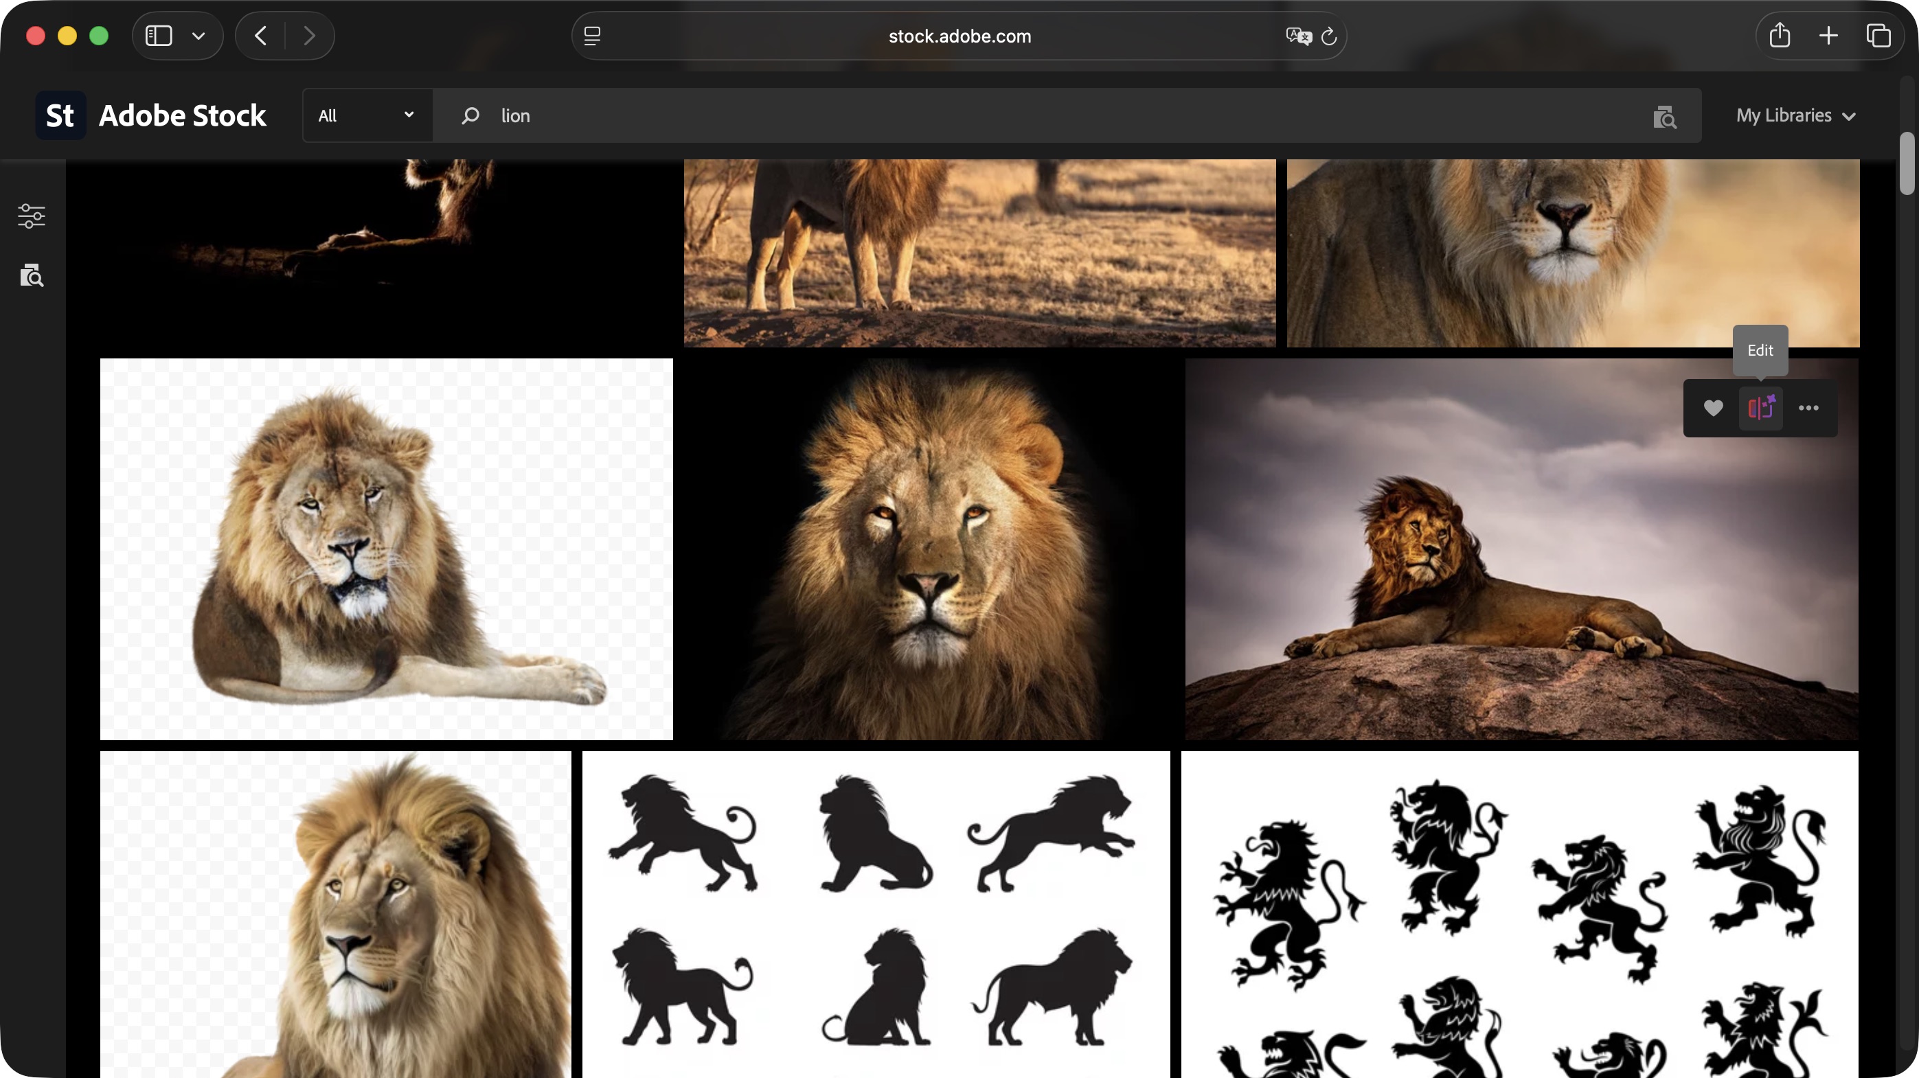The width and height of the screenshot is (1919, 1078).
Task: Open the lion silhouettes set image
Action: click(x=876, y=914)
